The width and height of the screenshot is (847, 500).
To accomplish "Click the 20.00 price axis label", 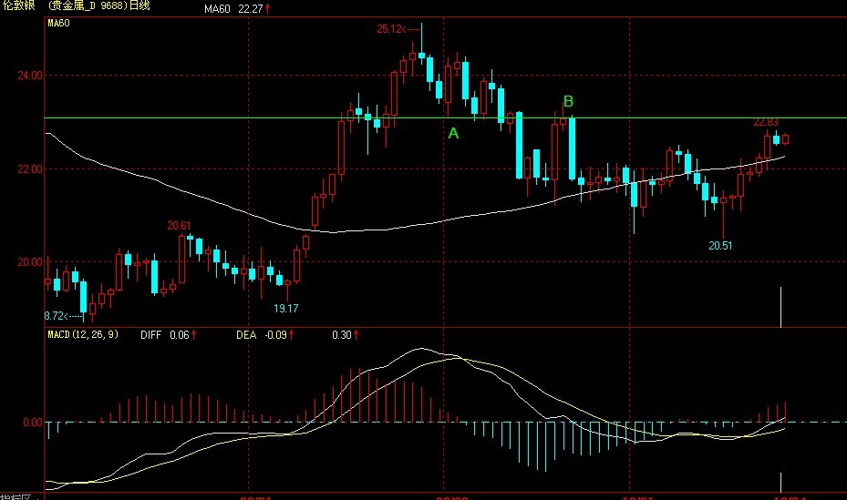I will pos(30,262).
